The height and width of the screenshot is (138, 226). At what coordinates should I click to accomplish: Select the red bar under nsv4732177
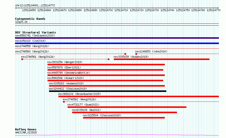127,107
